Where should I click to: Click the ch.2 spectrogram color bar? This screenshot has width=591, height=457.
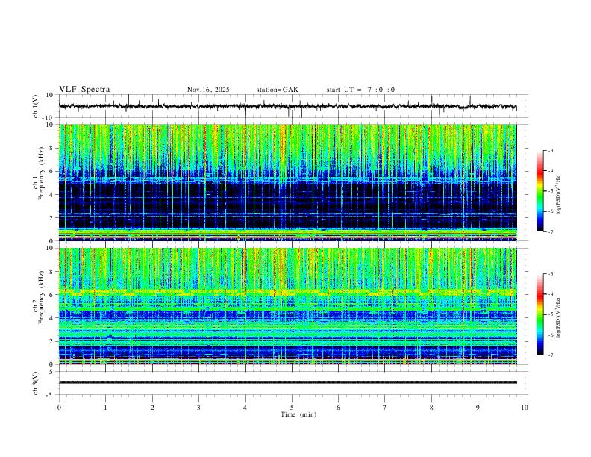click(x=540, y=314)
